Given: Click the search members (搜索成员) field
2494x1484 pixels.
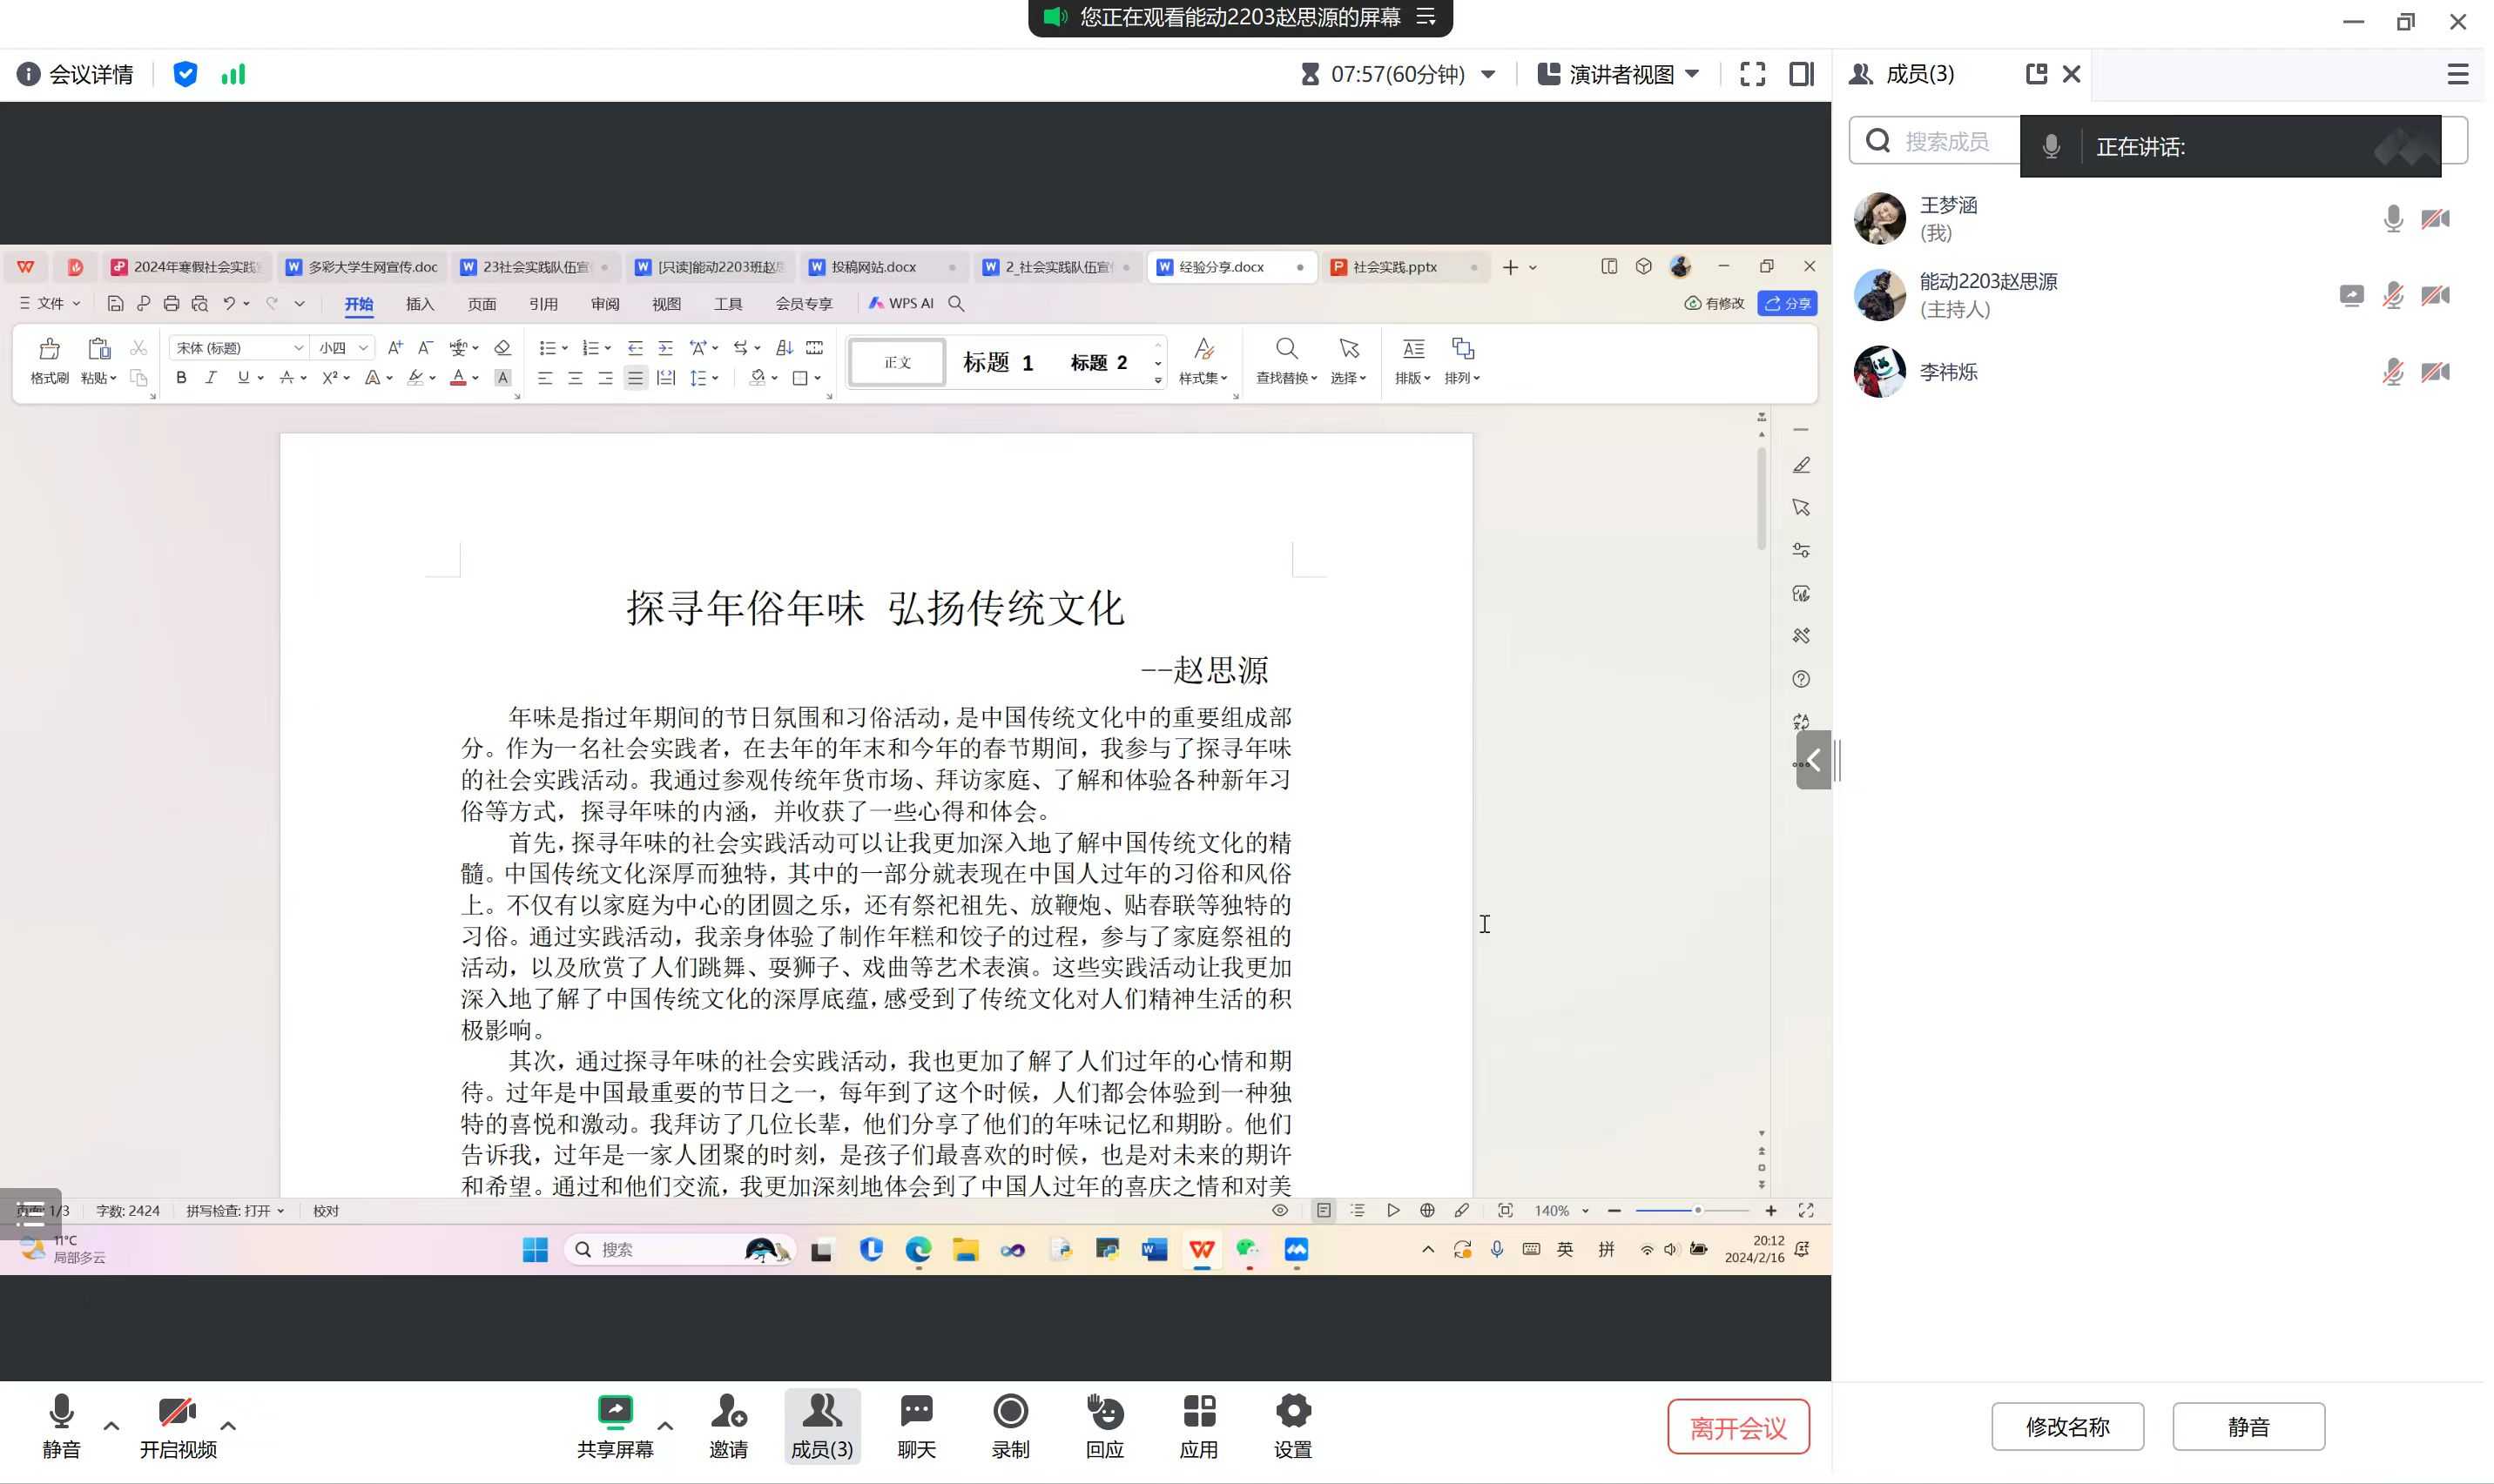Looking at the screenshot, I should click(1945, 141).
